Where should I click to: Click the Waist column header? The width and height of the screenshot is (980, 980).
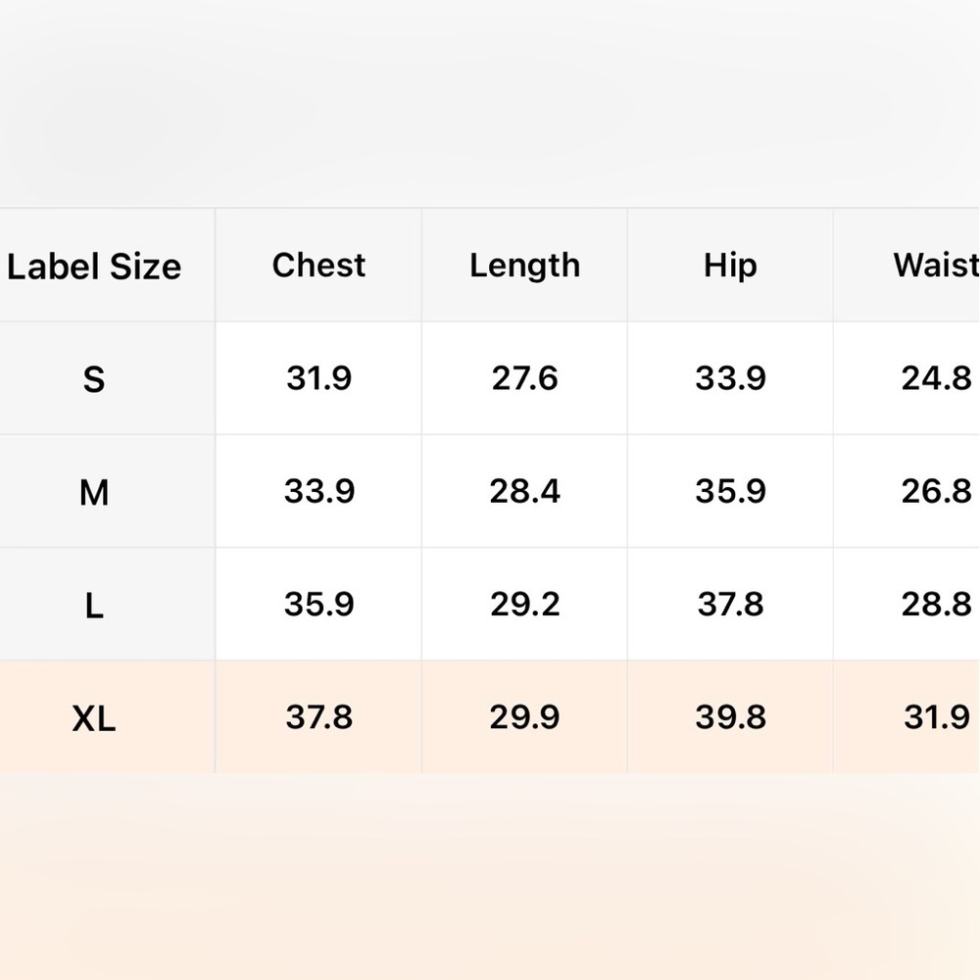click(x=936, y=265)
